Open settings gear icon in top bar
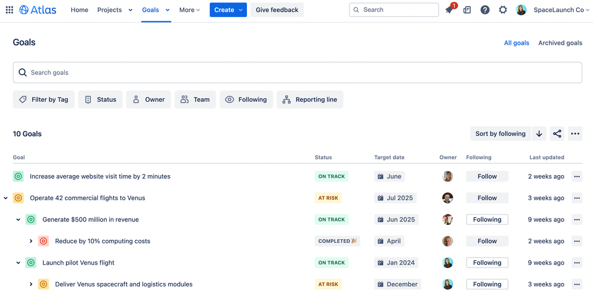Image resolution: width=593 pixels, height=296 pixels. 503,10
